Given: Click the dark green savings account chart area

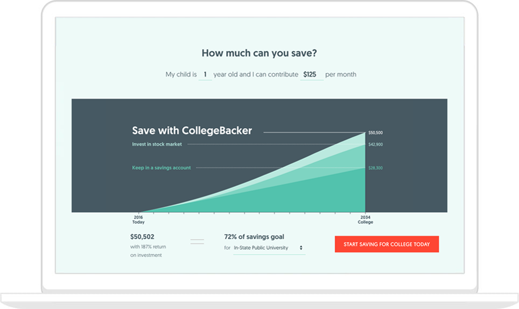Looking at the screenshot, I should 323,196.
